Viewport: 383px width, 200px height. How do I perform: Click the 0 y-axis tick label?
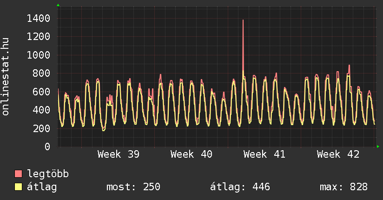point(47,147)
